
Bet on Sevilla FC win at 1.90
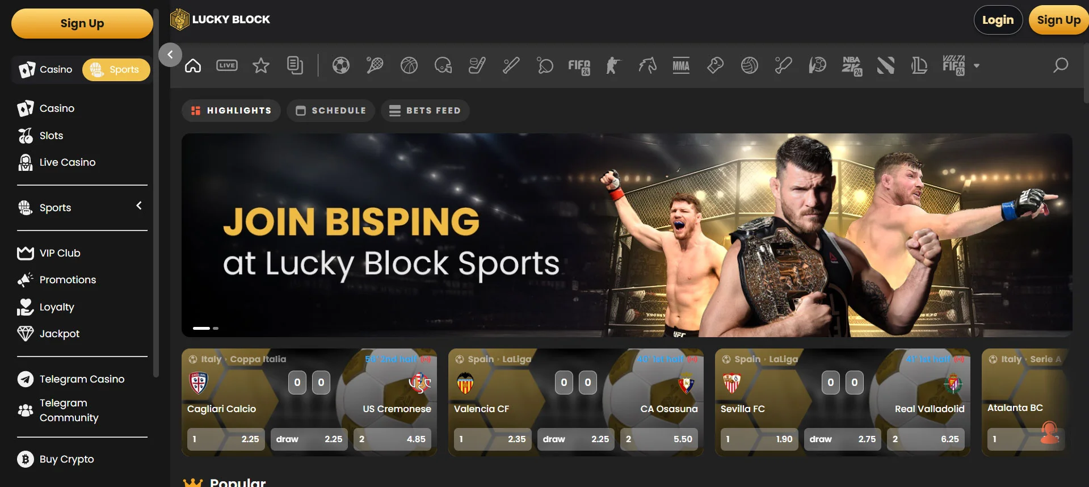coord(759,439)
